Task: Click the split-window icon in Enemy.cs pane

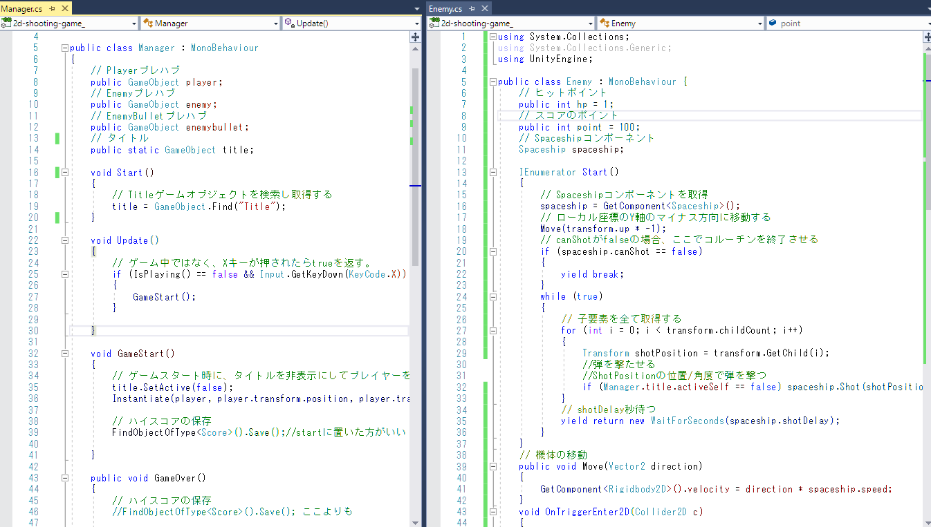Action: pyautogui.click(x=927, y=37)
